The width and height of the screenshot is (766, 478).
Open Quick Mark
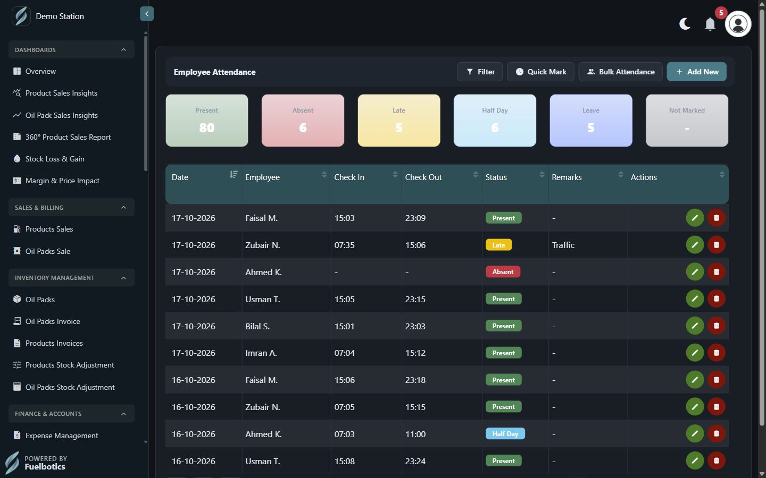tap(540, 72)
